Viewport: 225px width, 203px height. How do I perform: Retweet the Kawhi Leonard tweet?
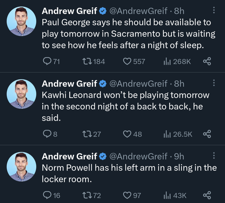pos(91,134)
